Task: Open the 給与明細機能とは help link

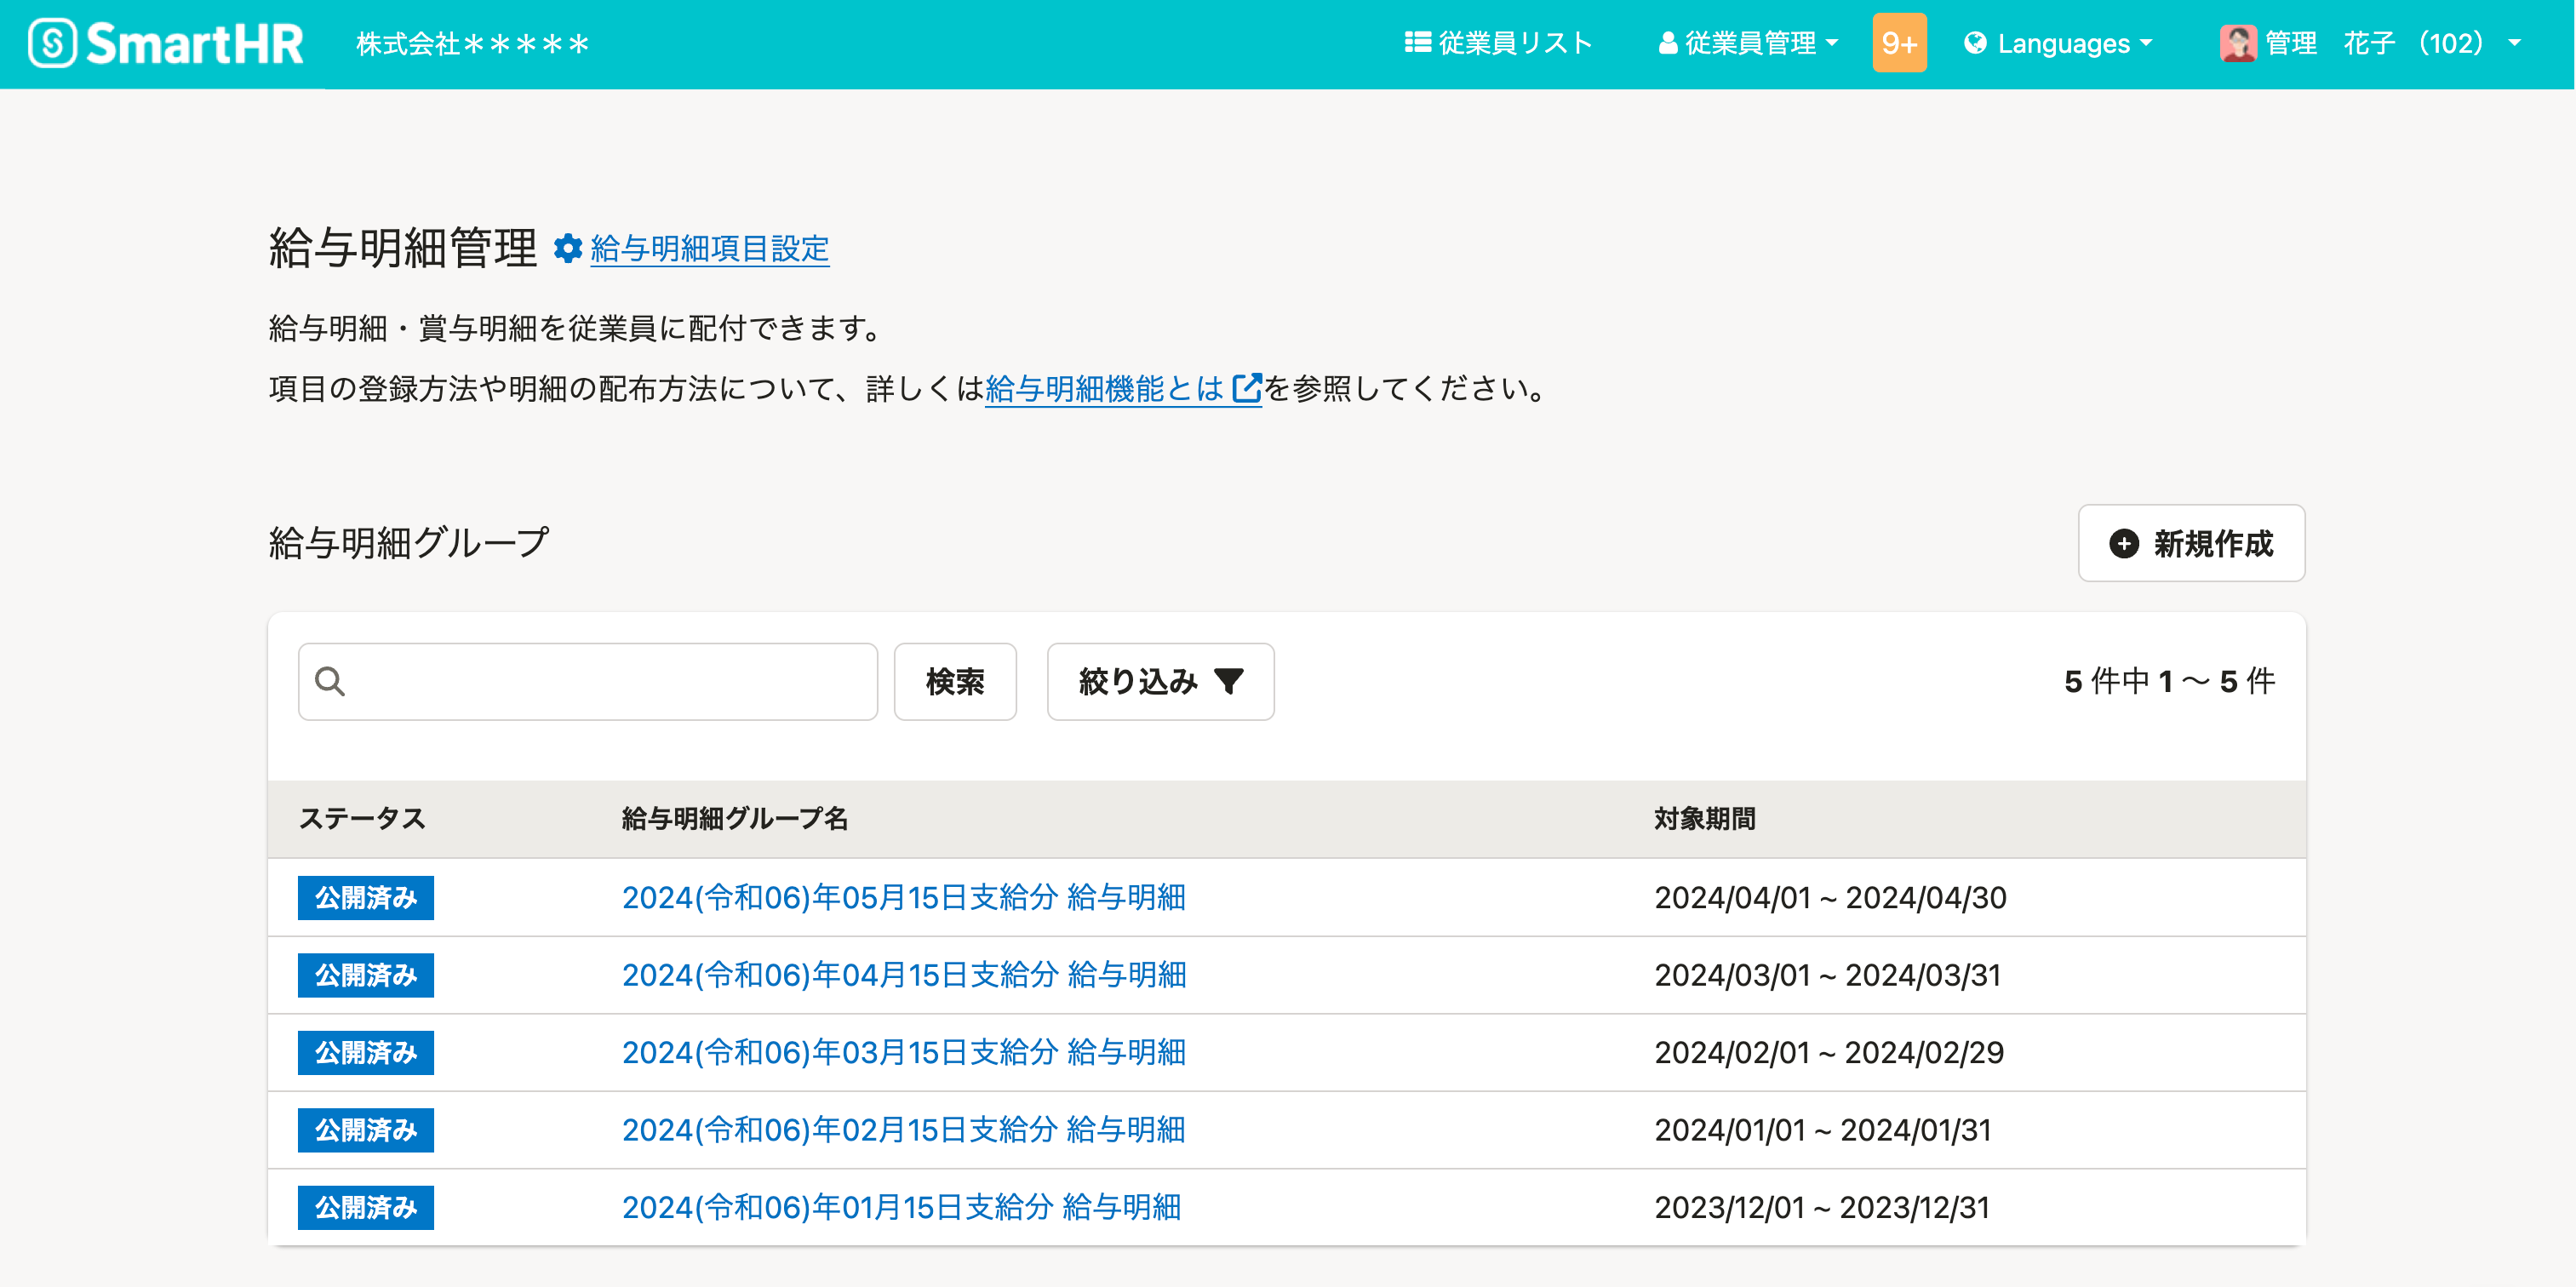Action: 1103,388
